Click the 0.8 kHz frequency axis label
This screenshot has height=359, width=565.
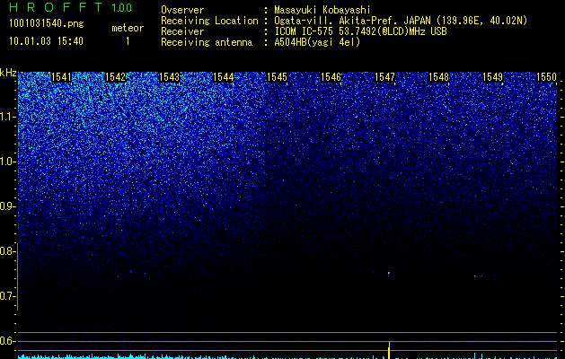click(x=7, y=251)
